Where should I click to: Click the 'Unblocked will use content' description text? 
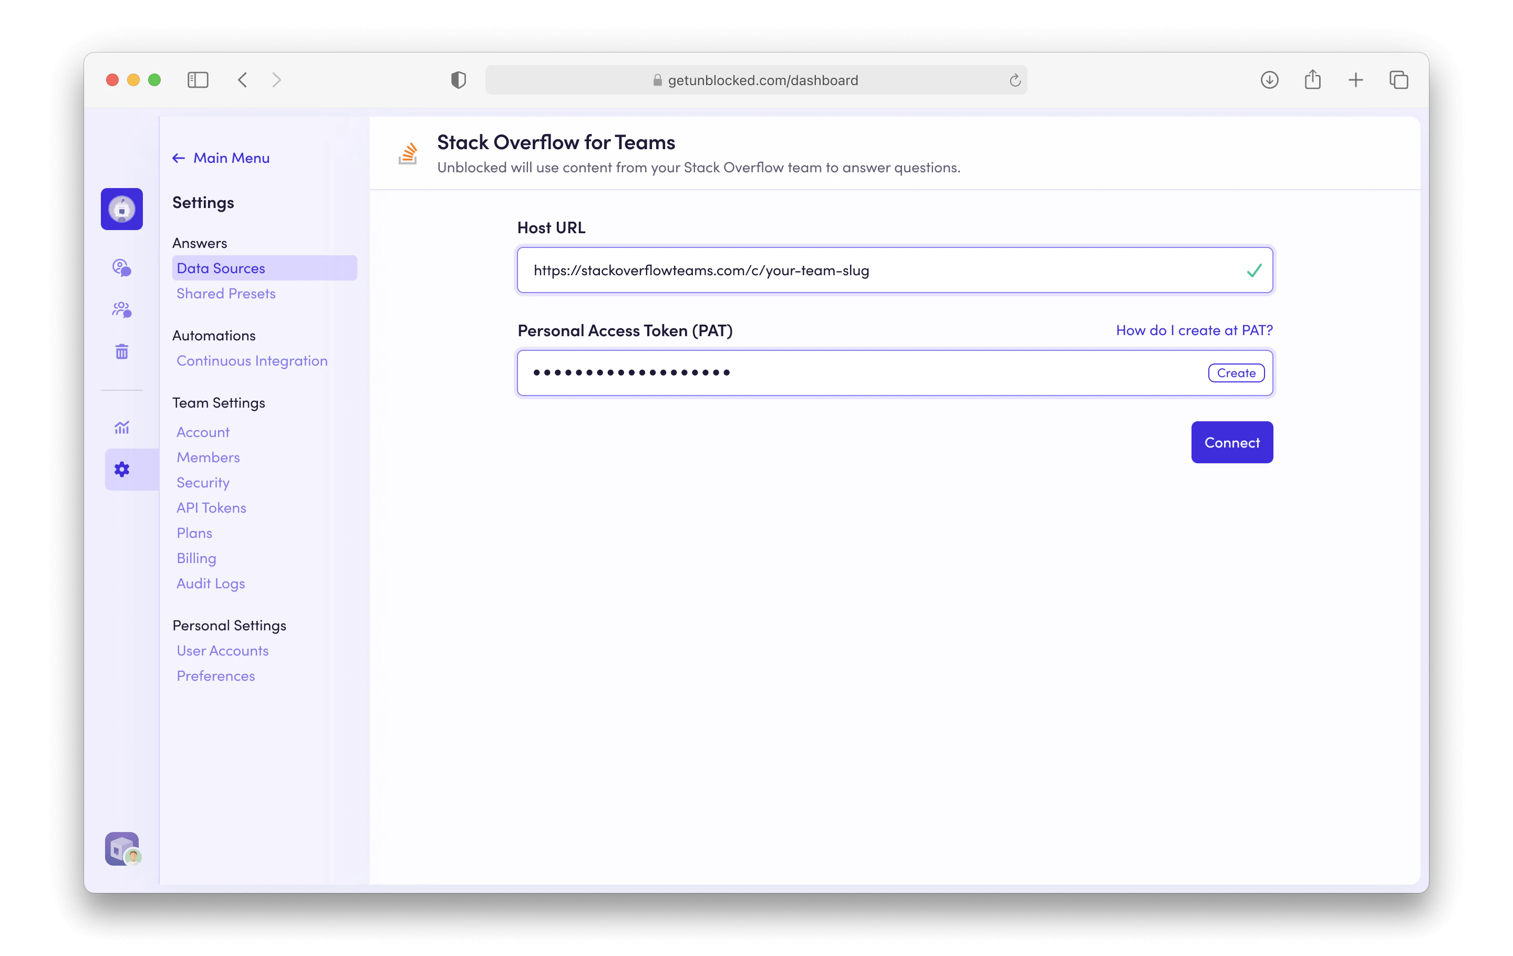click(699, 168)
